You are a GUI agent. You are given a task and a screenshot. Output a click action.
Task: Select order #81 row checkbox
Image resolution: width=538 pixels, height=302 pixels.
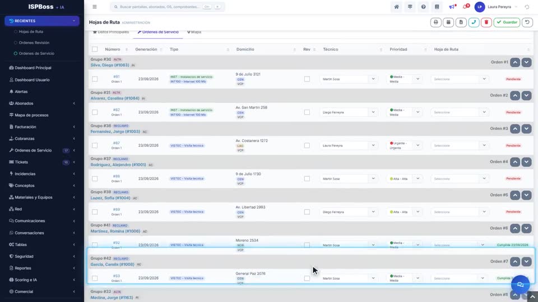95,79
